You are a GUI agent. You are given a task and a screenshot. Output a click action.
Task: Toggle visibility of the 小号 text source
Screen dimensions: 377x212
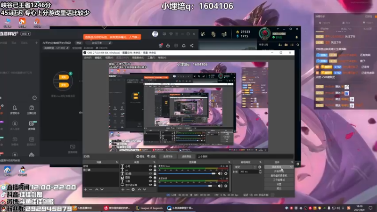[x=150, y=166]
